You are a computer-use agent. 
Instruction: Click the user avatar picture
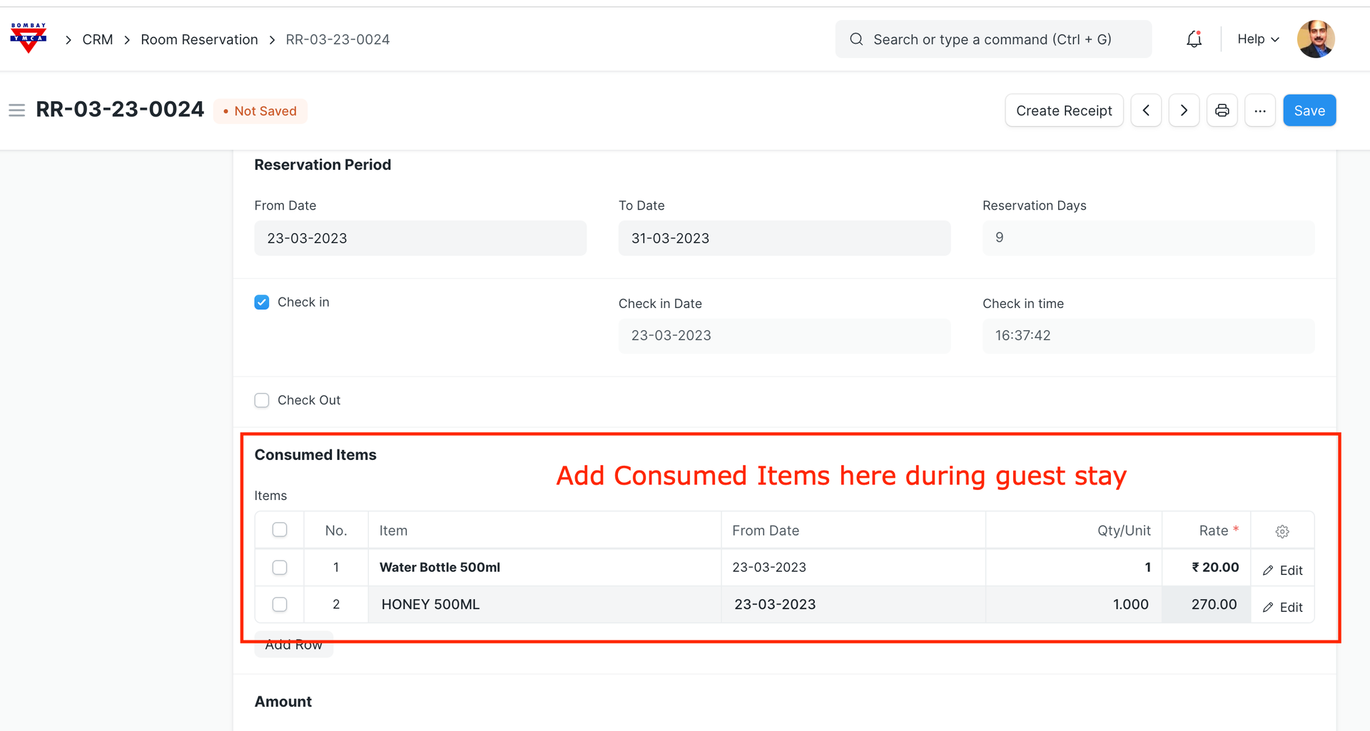click(x=1315, y=39)
